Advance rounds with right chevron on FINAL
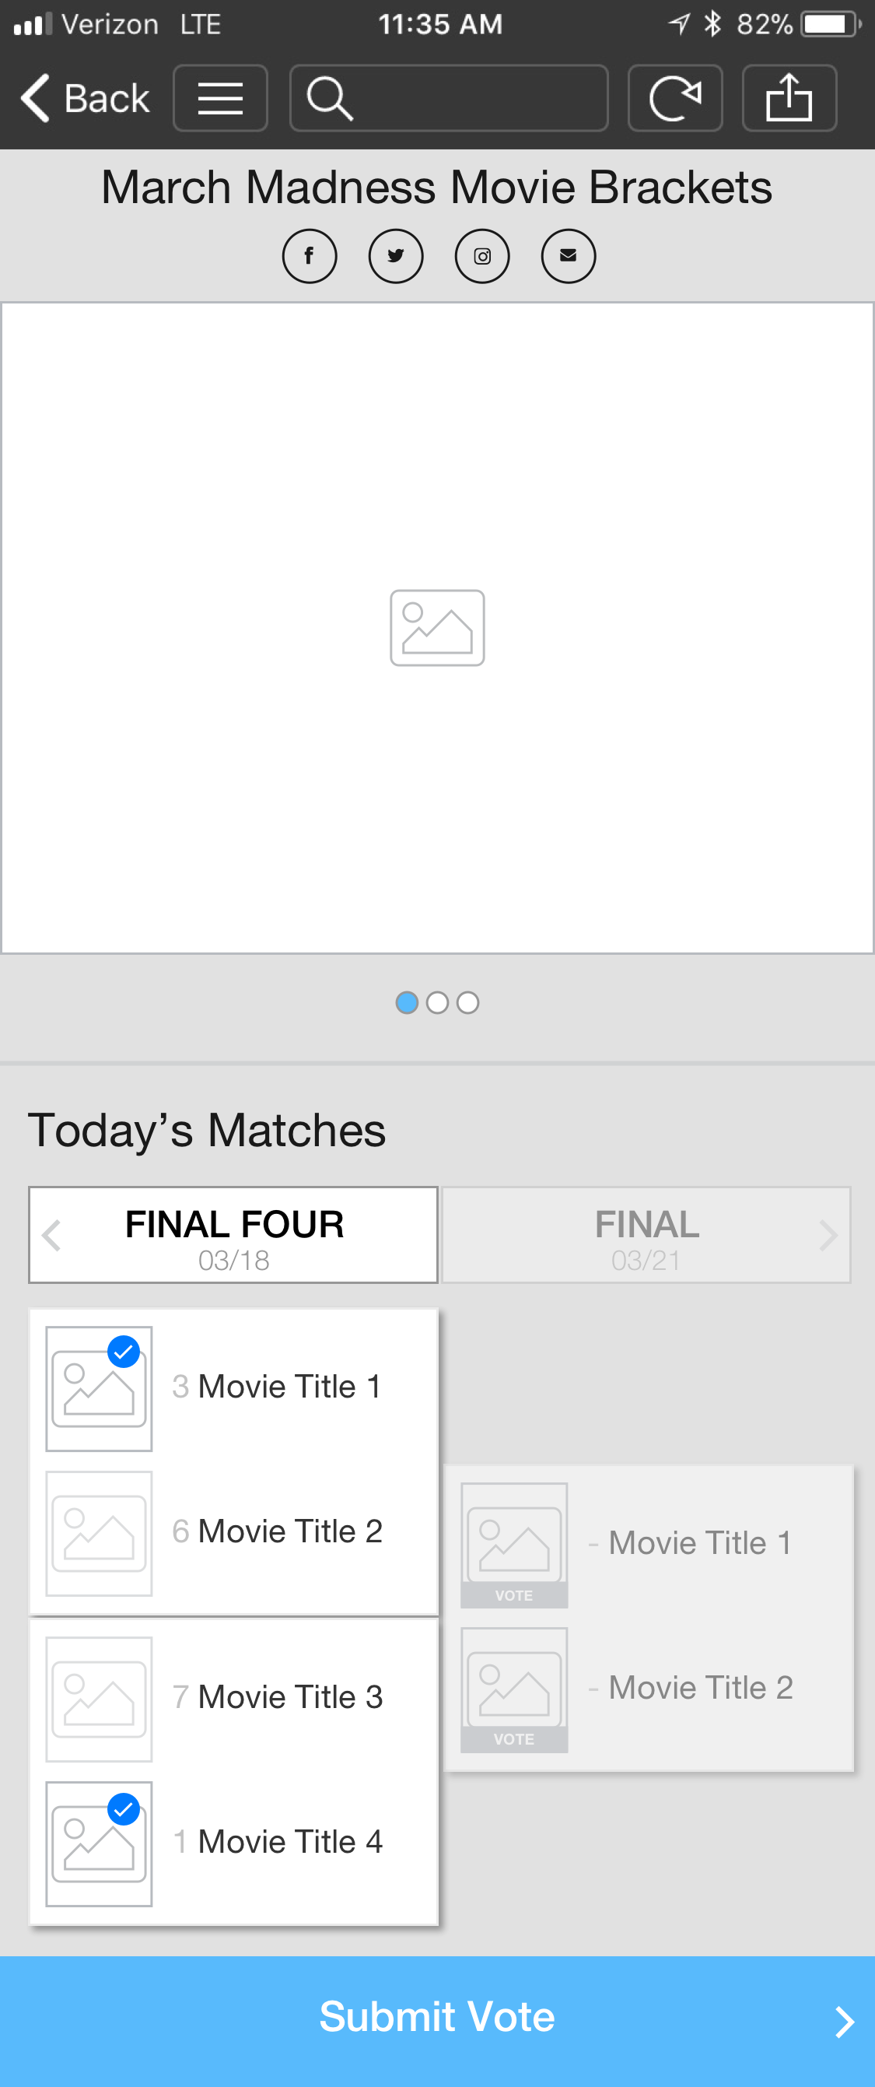Viewport: 875px width, 2087px height. point(828,1235)
